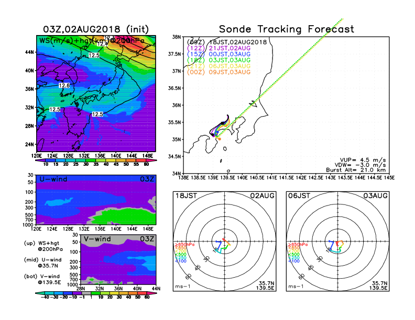Click 'ms-1' unit in the 18JST hodograph
Image resolution: width=415 pixels, height=320 pixels.
183,287
